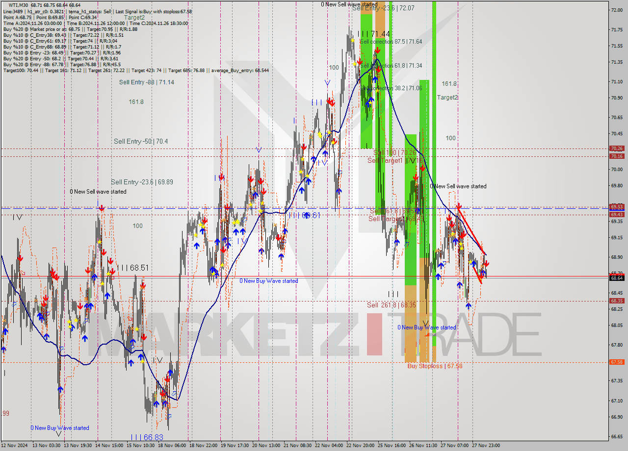Click the 70.00 price axis value
Screen dimensions: 628x451
coord(617,170)
